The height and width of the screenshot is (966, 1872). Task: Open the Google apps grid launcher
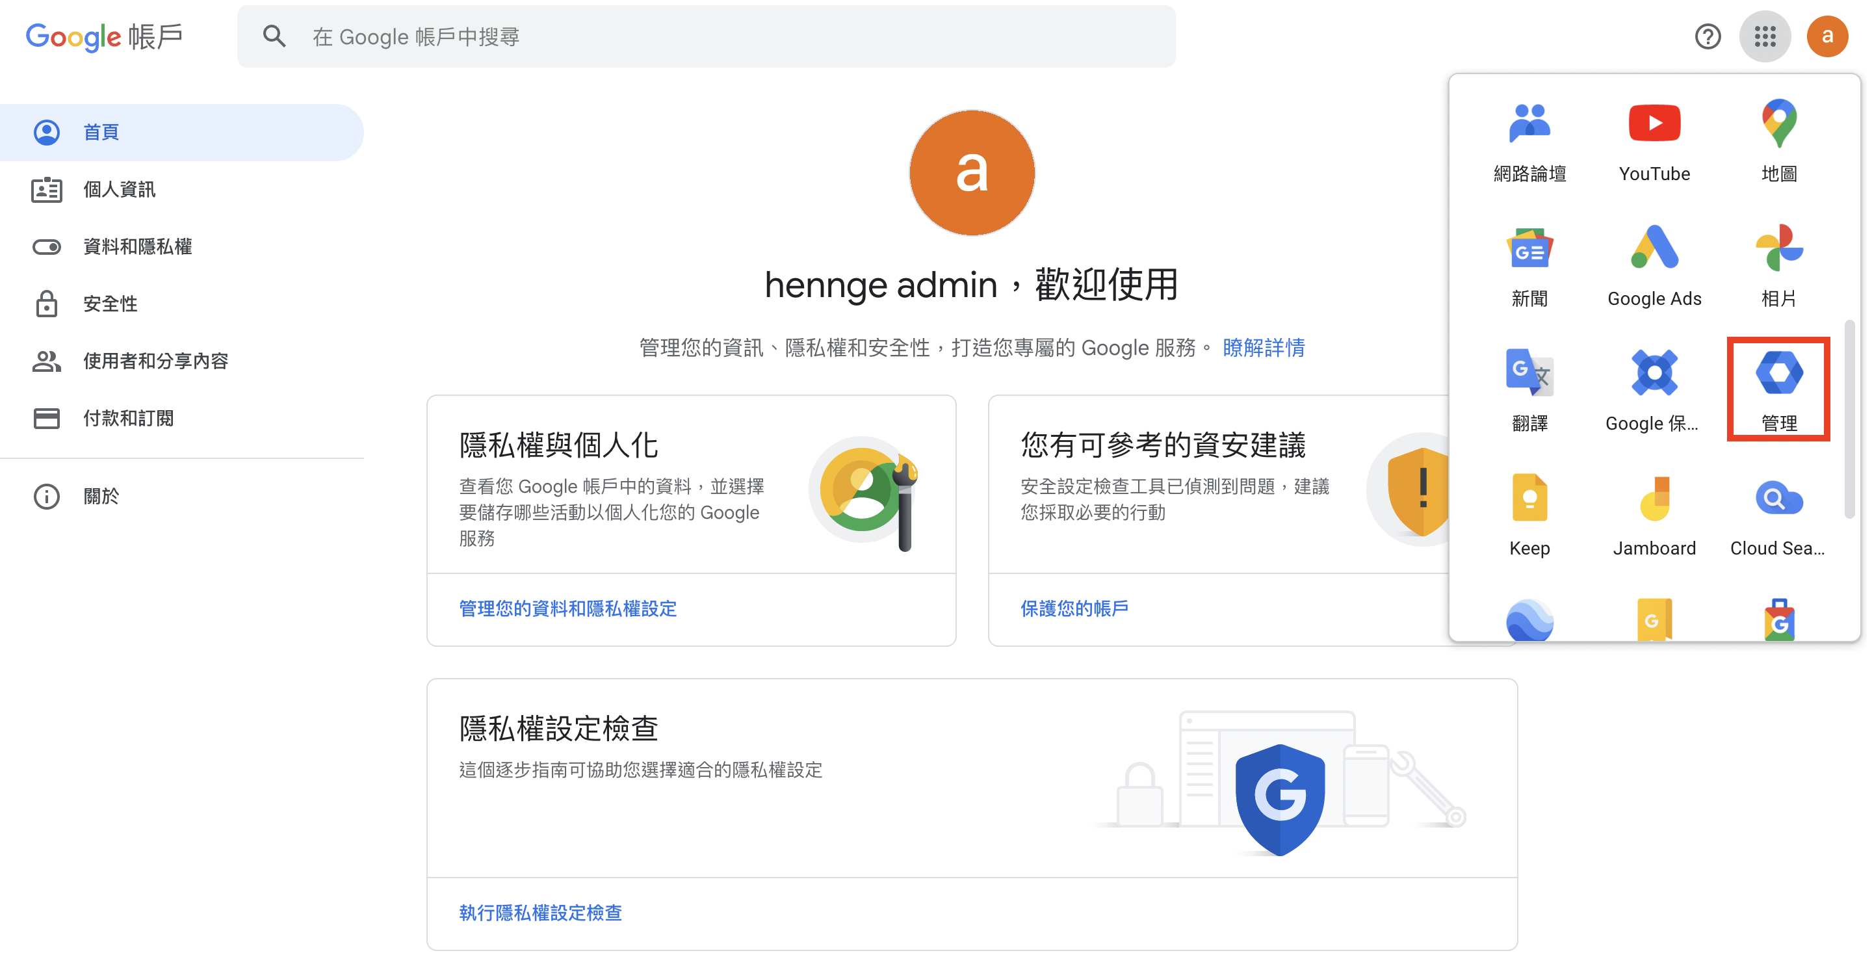click(1765, 36)
